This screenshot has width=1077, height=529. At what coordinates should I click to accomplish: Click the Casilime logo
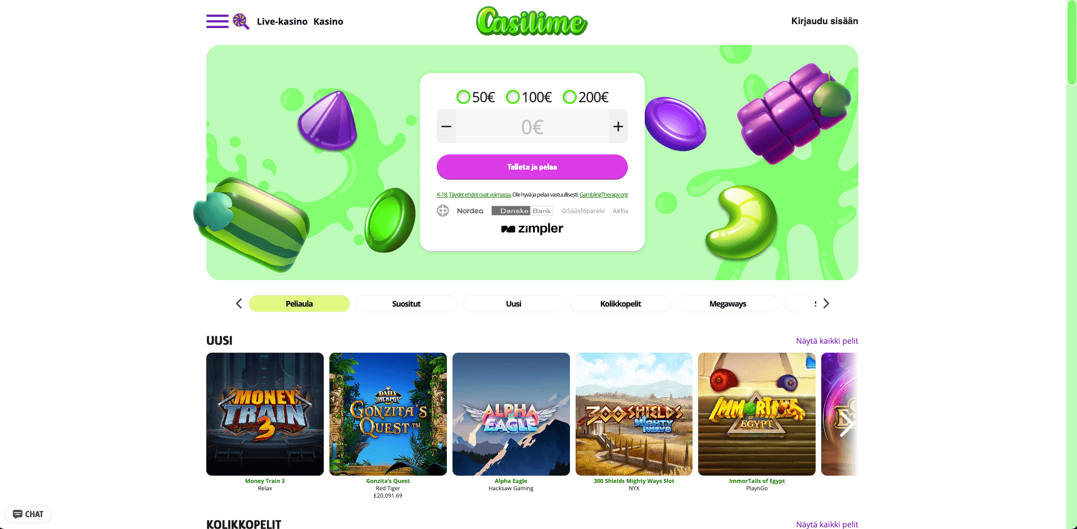click(x=532, y=21)
